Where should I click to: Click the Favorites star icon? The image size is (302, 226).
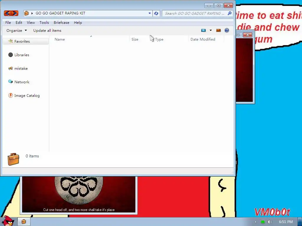point(11,41)
